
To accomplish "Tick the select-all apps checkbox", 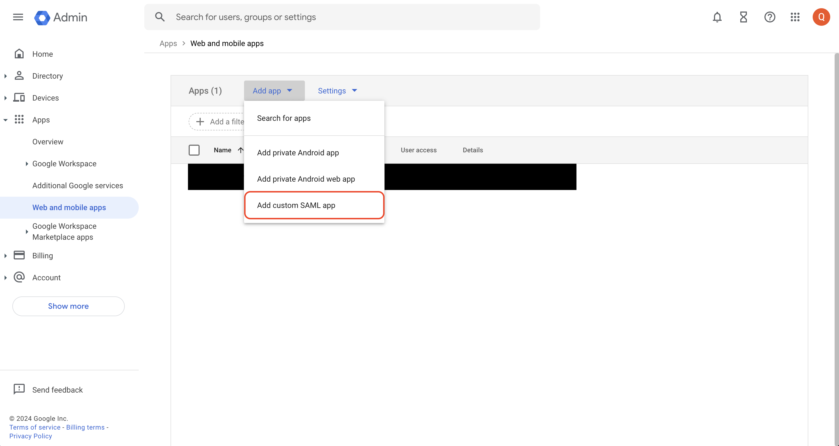I will 194,150.
